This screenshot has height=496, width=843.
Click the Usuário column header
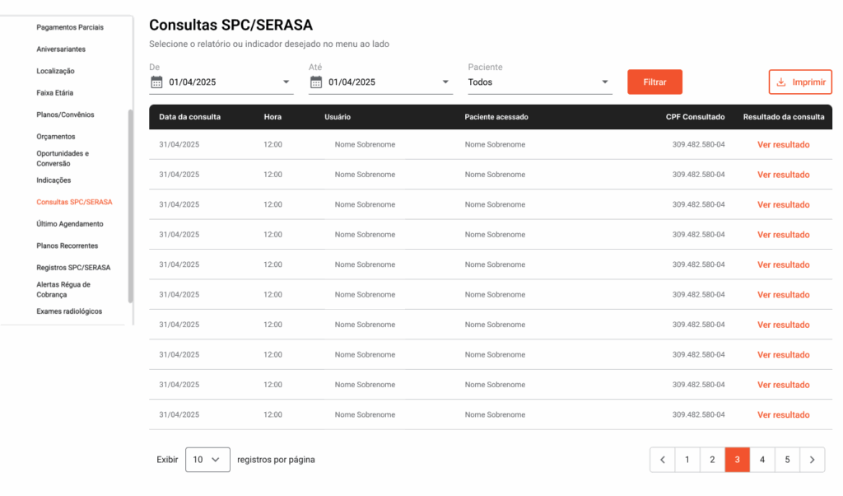(x=338, y=117)
